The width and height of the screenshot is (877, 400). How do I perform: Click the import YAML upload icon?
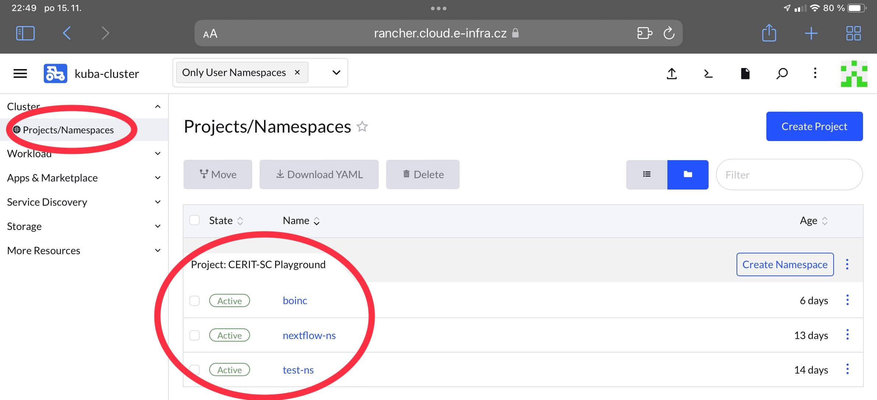pyautogui.click(x=671, y=73)
